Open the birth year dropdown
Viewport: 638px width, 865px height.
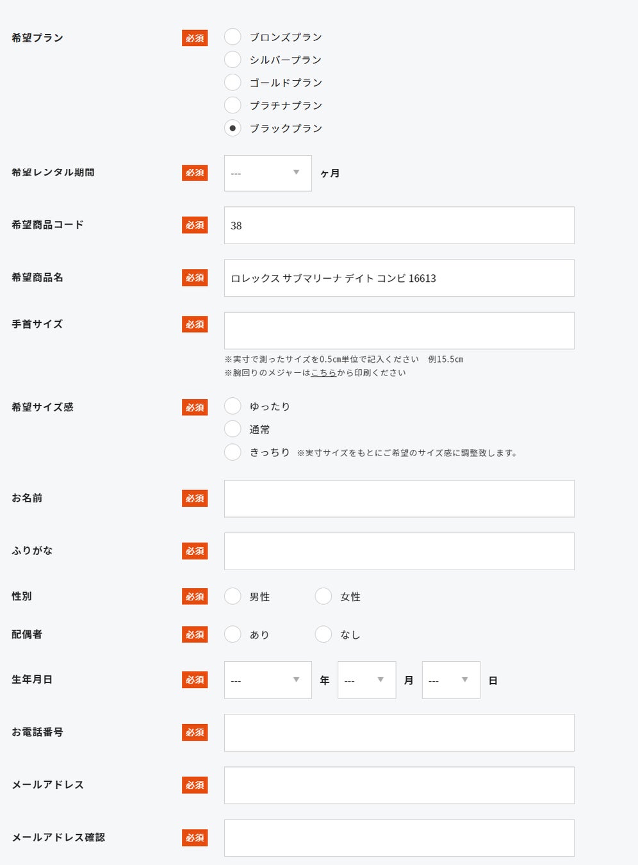coord(268,680)
